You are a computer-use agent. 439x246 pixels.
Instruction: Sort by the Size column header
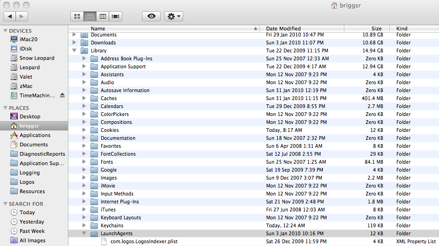tap(367, 29)
